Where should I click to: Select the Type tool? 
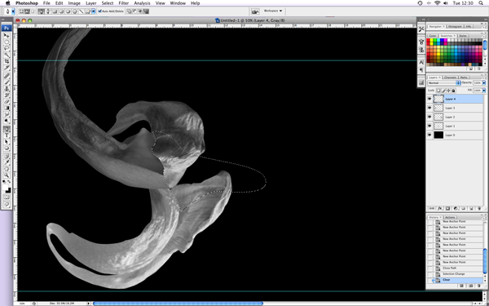click(x=7, y=135)
